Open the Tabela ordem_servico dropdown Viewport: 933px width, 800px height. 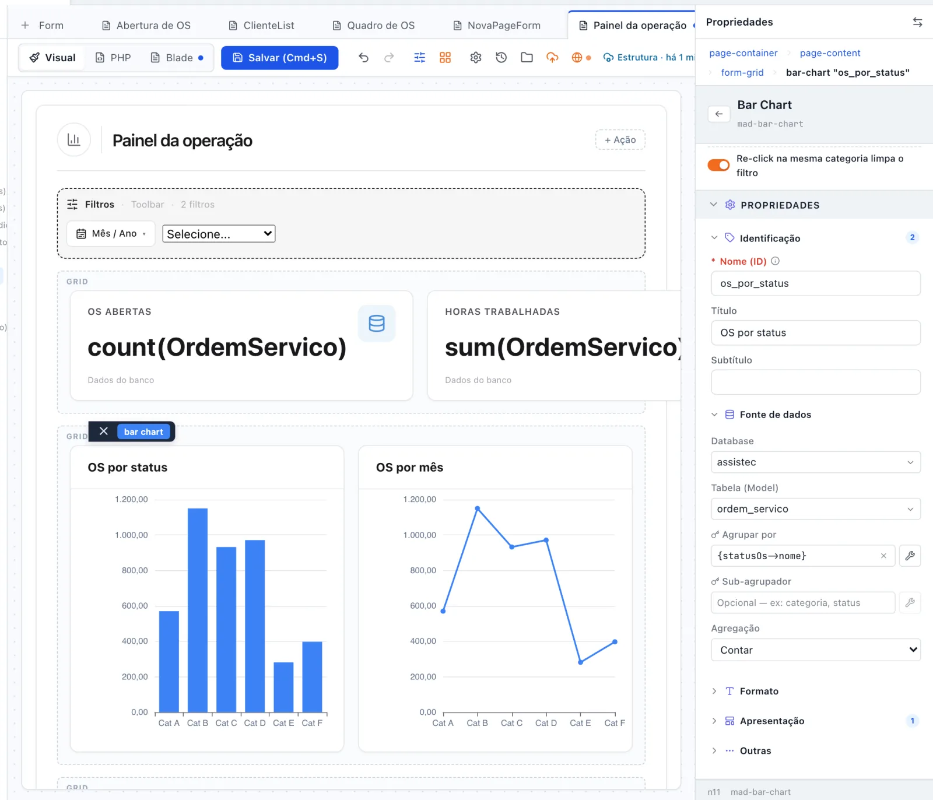pyautogui.click(x=816, y=509)
